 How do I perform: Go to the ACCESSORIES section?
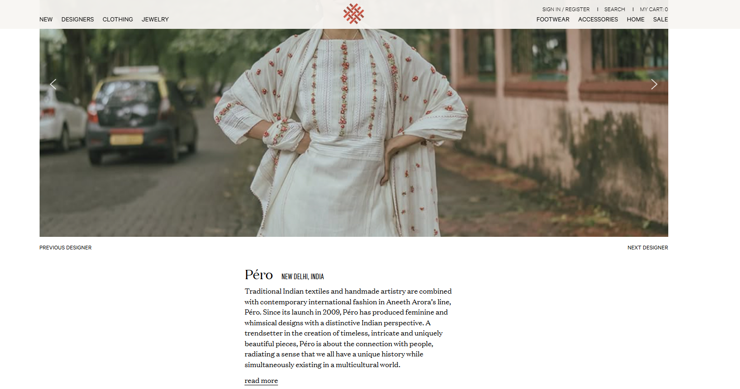coord(598,20)
